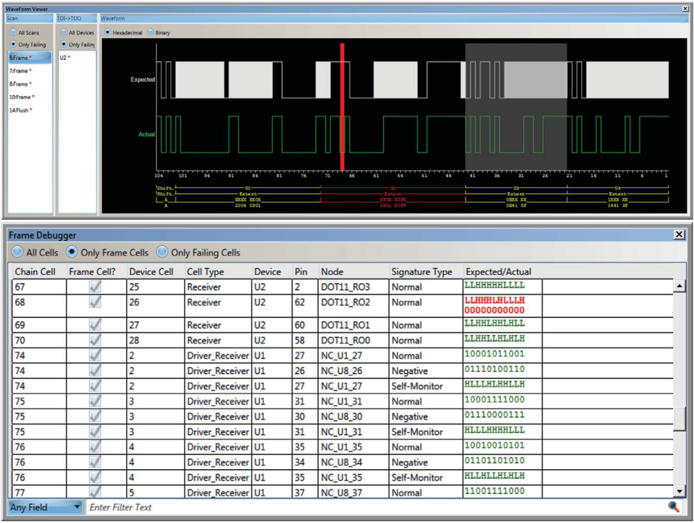Screen dimensions: 694x523
Task: Close the Frame Debugger panel
Action: tap(680, 235)
